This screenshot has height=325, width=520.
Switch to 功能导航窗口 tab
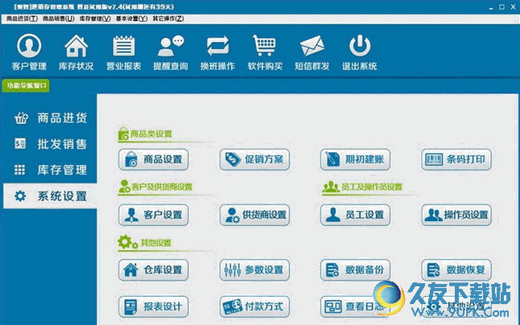point(26,86)
